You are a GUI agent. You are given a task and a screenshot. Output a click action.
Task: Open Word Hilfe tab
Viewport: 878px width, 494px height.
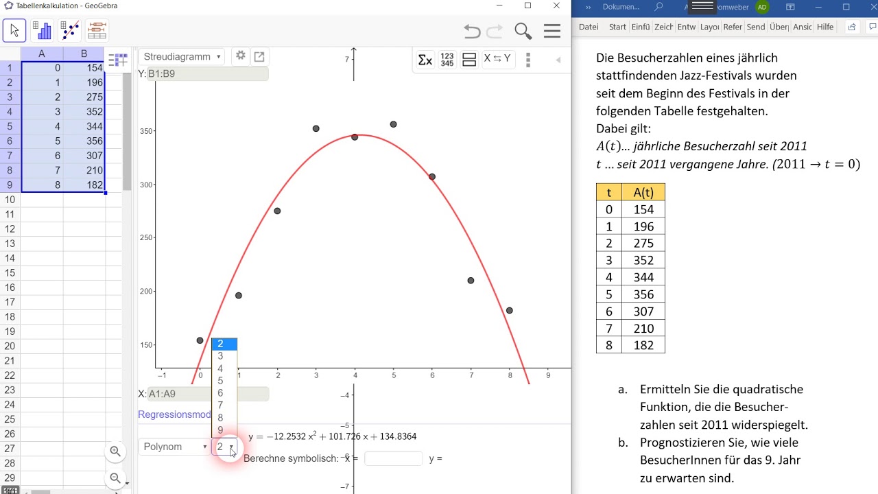(x=825, y=27)
